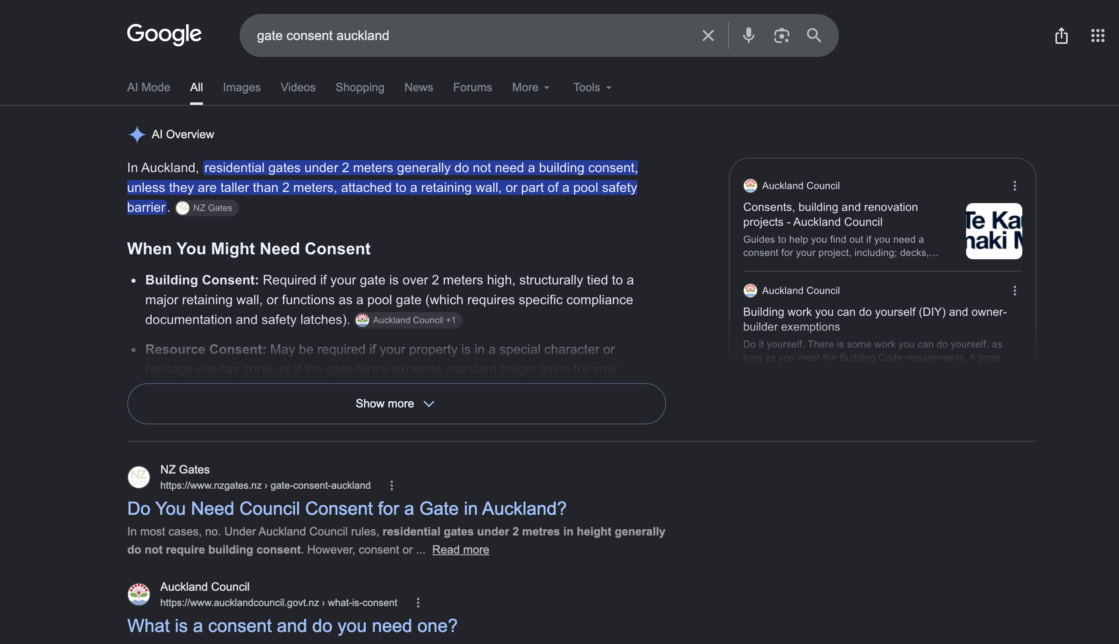Open Building work you can do yourself card
The height and width of the screenshot is (644, 1119).
[x=883, y=324]
